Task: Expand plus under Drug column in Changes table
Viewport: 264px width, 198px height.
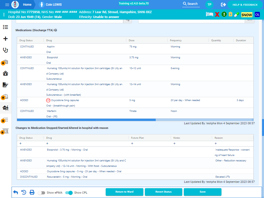Action: point(47,143)
